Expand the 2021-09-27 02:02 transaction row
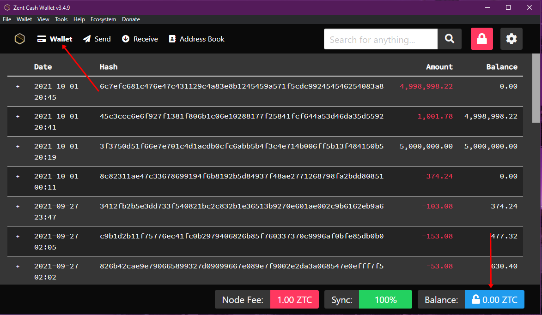542x315 pixels. click(18, 267)
